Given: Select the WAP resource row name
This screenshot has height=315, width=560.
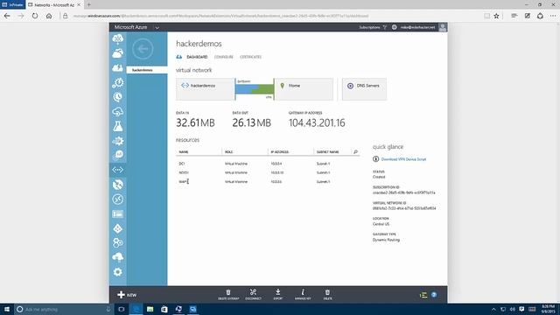Looking at the screenshot, I should pos(183,182).
